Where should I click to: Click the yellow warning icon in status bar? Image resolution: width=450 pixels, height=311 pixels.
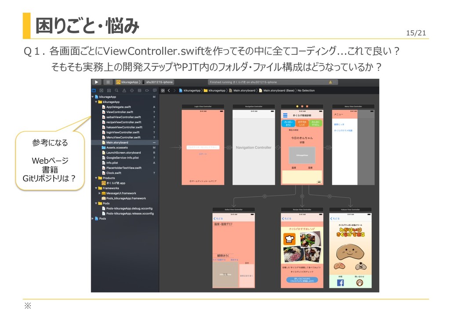[x=330, y=82]
